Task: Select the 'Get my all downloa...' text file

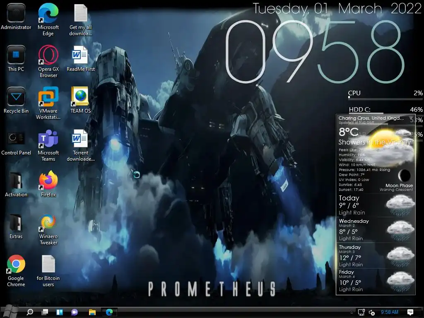Action: (81, 19)
